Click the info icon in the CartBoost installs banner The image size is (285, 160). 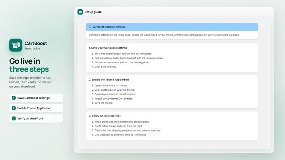[90, 27]
